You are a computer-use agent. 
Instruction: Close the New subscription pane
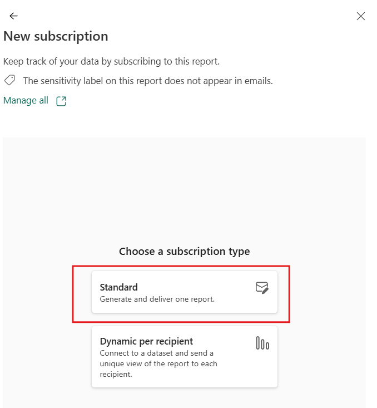tap(361, 16)
